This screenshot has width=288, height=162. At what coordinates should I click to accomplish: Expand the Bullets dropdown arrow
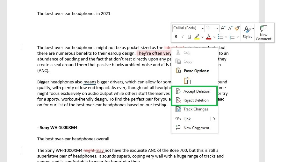226,37
